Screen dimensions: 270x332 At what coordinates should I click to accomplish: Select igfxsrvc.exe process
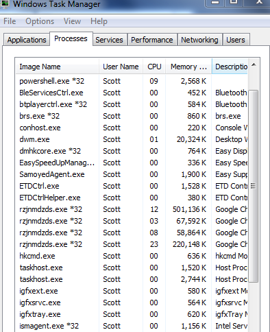click(132, 303)
